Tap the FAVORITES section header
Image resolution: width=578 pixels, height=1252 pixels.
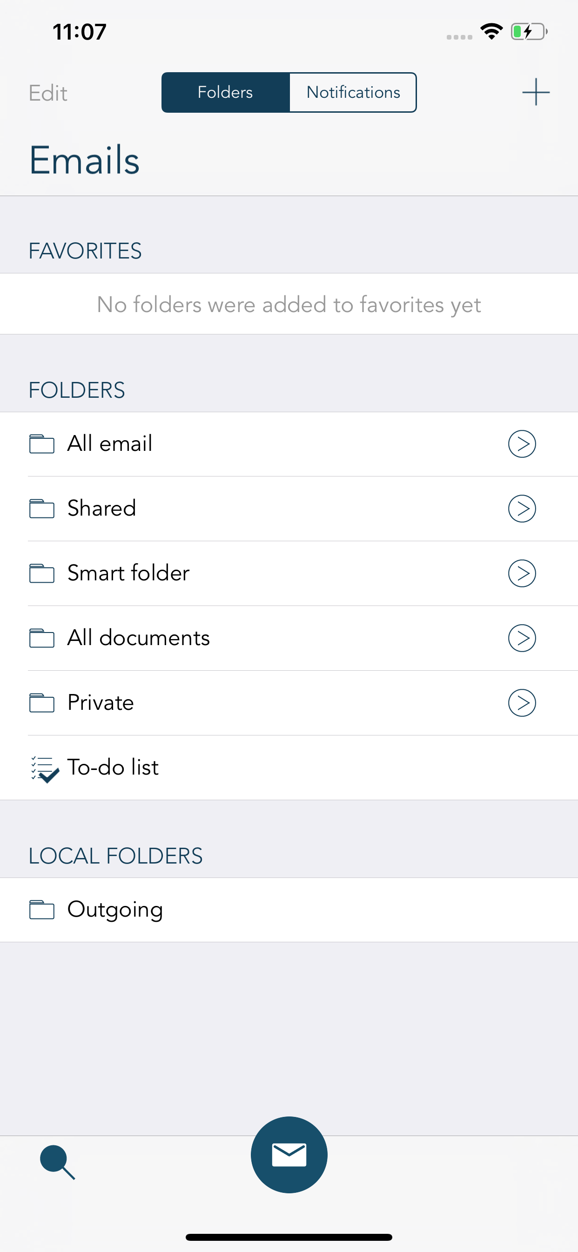pos(85,251)
